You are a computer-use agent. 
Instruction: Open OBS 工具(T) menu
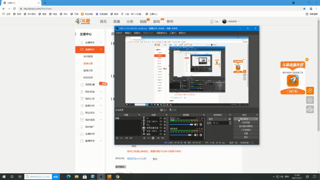(x=173, y=33)
